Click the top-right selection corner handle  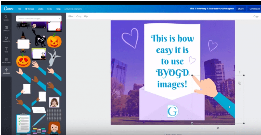[244, 75]
